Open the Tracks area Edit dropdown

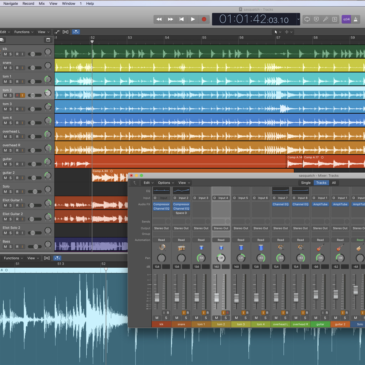[5, 32]
